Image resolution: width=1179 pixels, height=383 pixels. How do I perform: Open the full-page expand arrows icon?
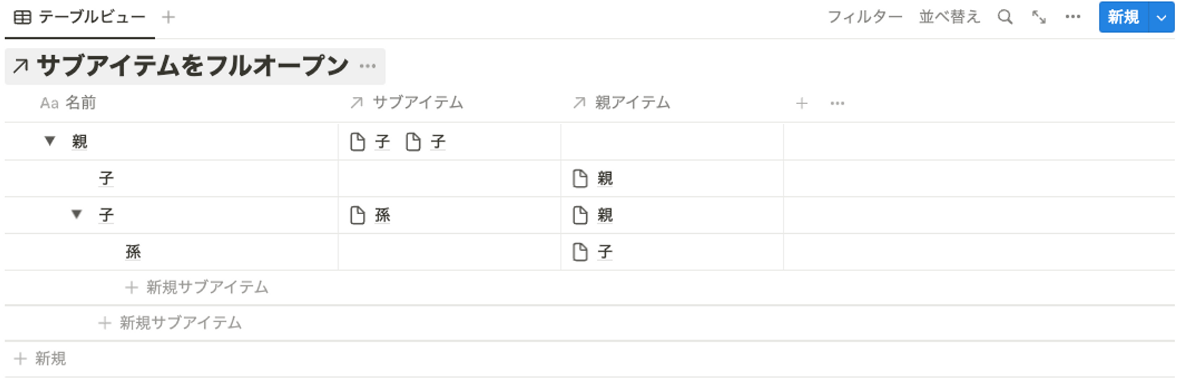tap(1039, 17)
